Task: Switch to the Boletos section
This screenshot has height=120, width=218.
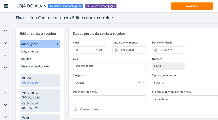Action: (26, 59)
